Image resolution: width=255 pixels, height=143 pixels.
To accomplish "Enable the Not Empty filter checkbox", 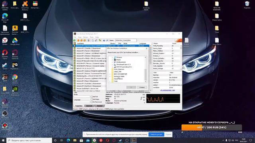I will pyautogui.click(x=92, y=99).
